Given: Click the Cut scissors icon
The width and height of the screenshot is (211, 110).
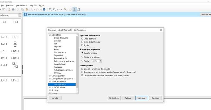Looking at the screenshot, I should pyautogui.click(x=18, y=9).
